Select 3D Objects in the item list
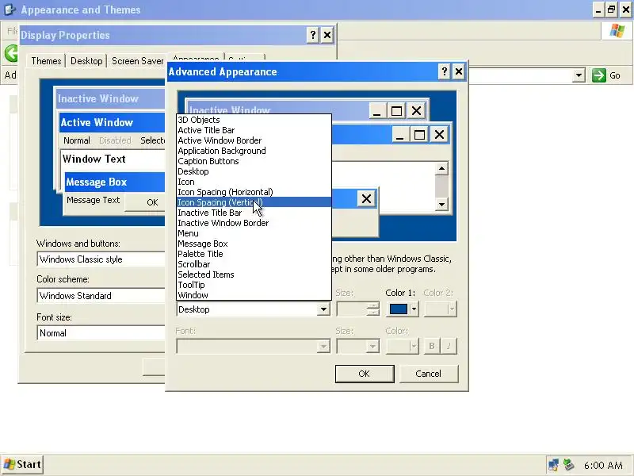 [x=254, y=120]
